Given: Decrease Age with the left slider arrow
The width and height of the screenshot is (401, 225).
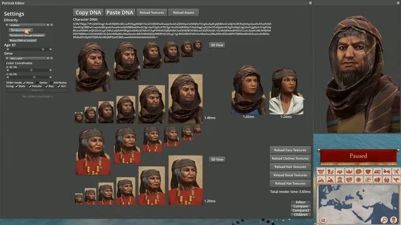Looking at the screenshot, I should 8,49.
